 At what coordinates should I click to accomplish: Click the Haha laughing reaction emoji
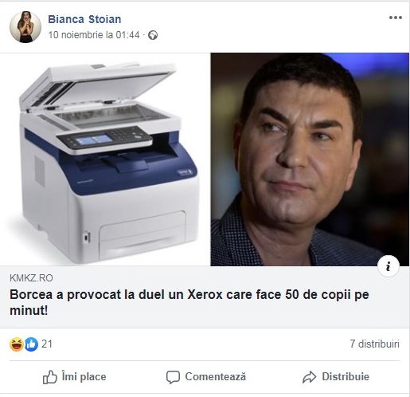point(17,344)
